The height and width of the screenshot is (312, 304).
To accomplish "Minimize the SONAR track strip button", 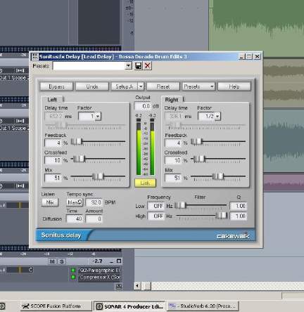I will click(111, 261).
